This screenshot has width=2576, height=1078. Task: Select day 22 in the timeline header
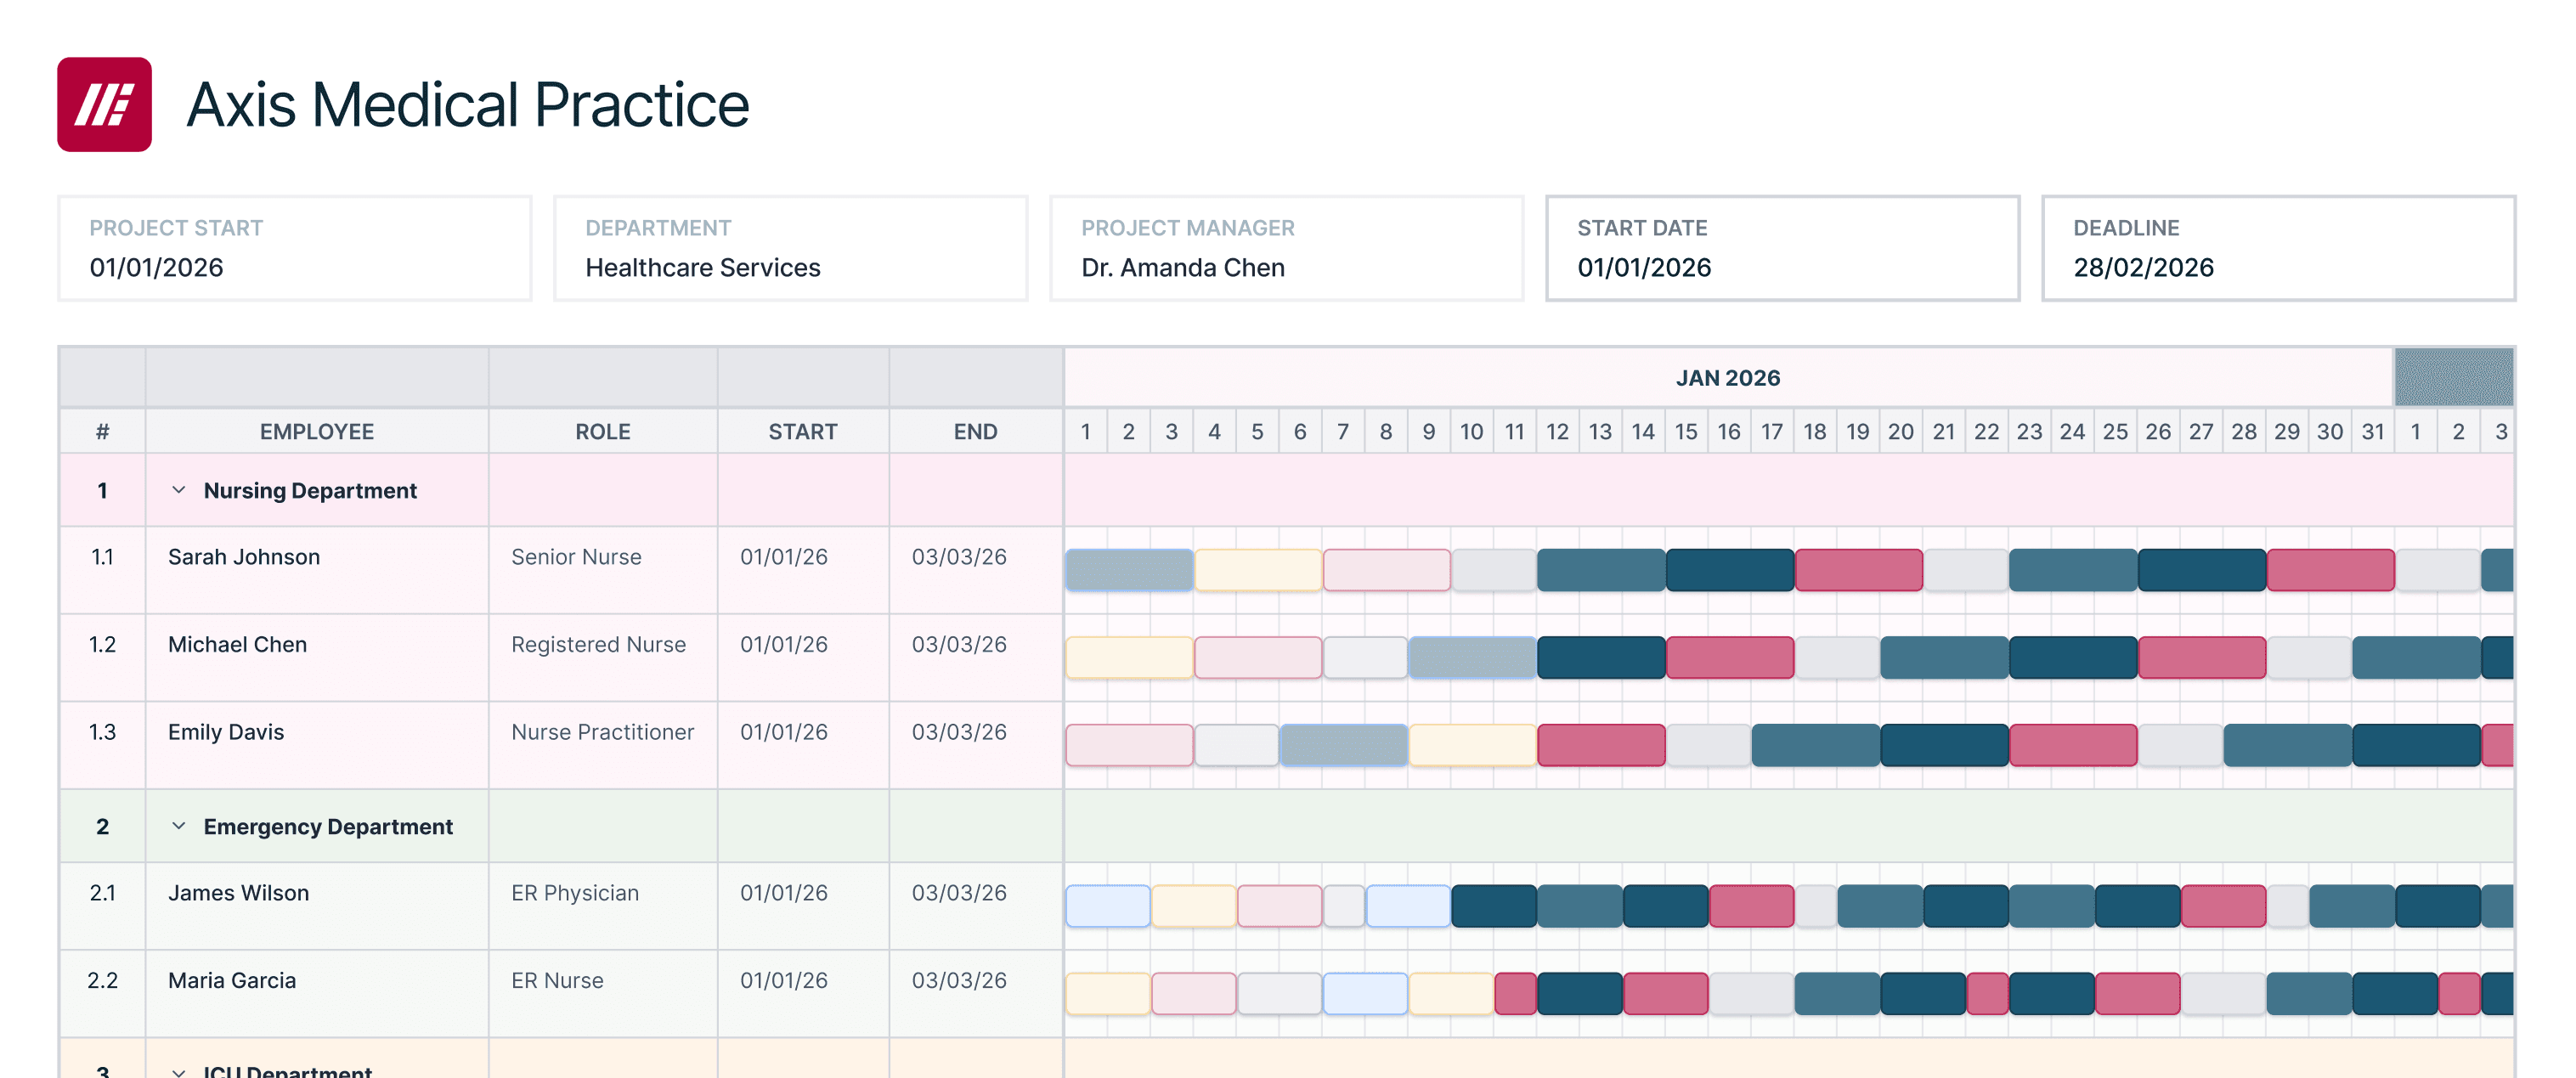point(1987,431)
